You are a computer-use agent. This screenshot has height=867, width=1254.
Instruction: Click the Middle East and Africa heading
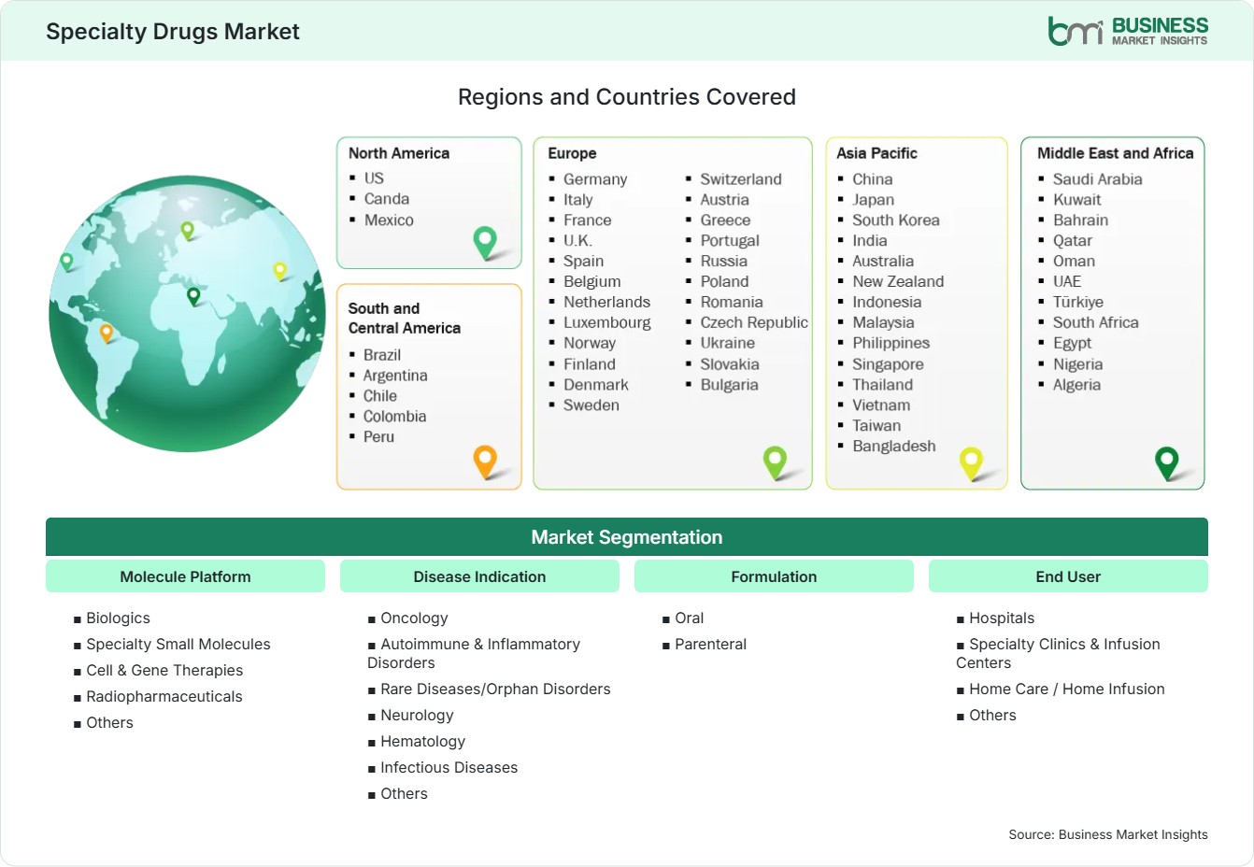tap(1116, 153)
